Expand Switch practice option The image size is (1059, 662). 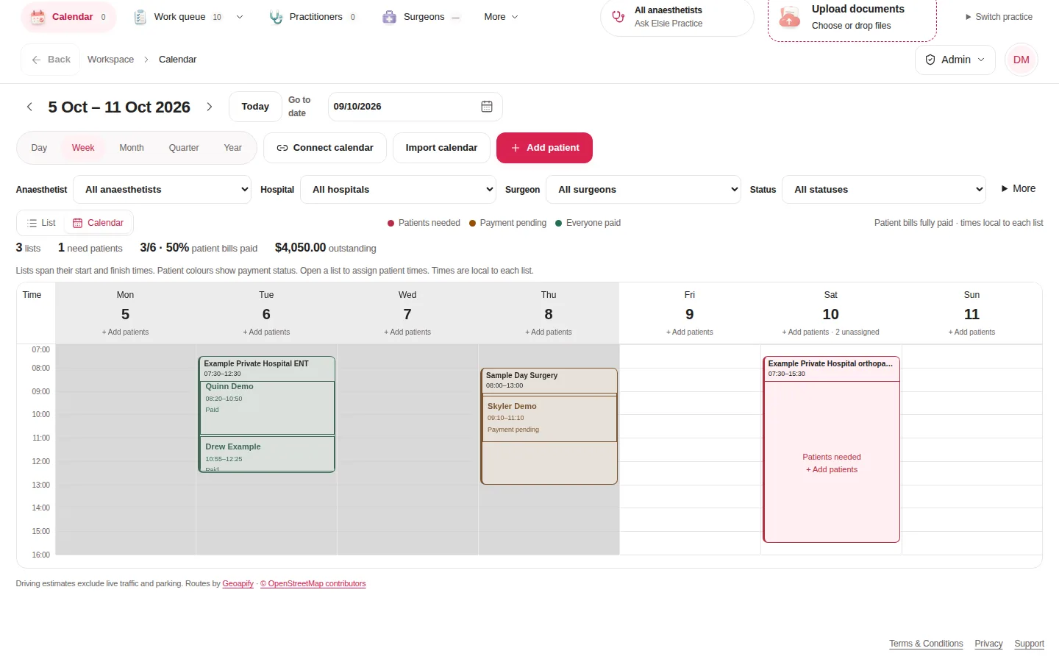(x=999, y=17)
